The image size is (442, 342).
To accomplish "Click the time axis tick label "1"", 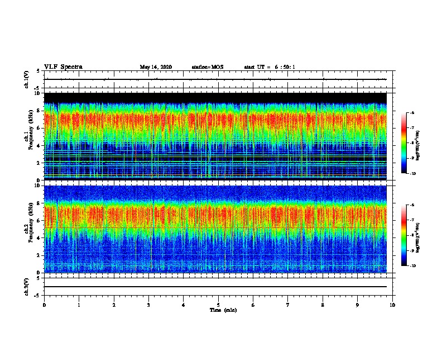I will coord(79,305).
